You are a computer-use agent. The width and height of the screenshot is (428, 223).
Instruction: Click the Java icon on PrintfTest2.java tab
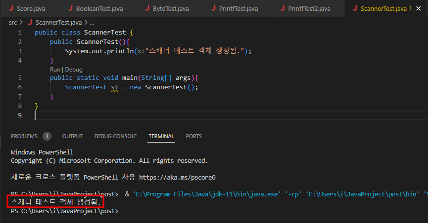click(x=283, y=8)
